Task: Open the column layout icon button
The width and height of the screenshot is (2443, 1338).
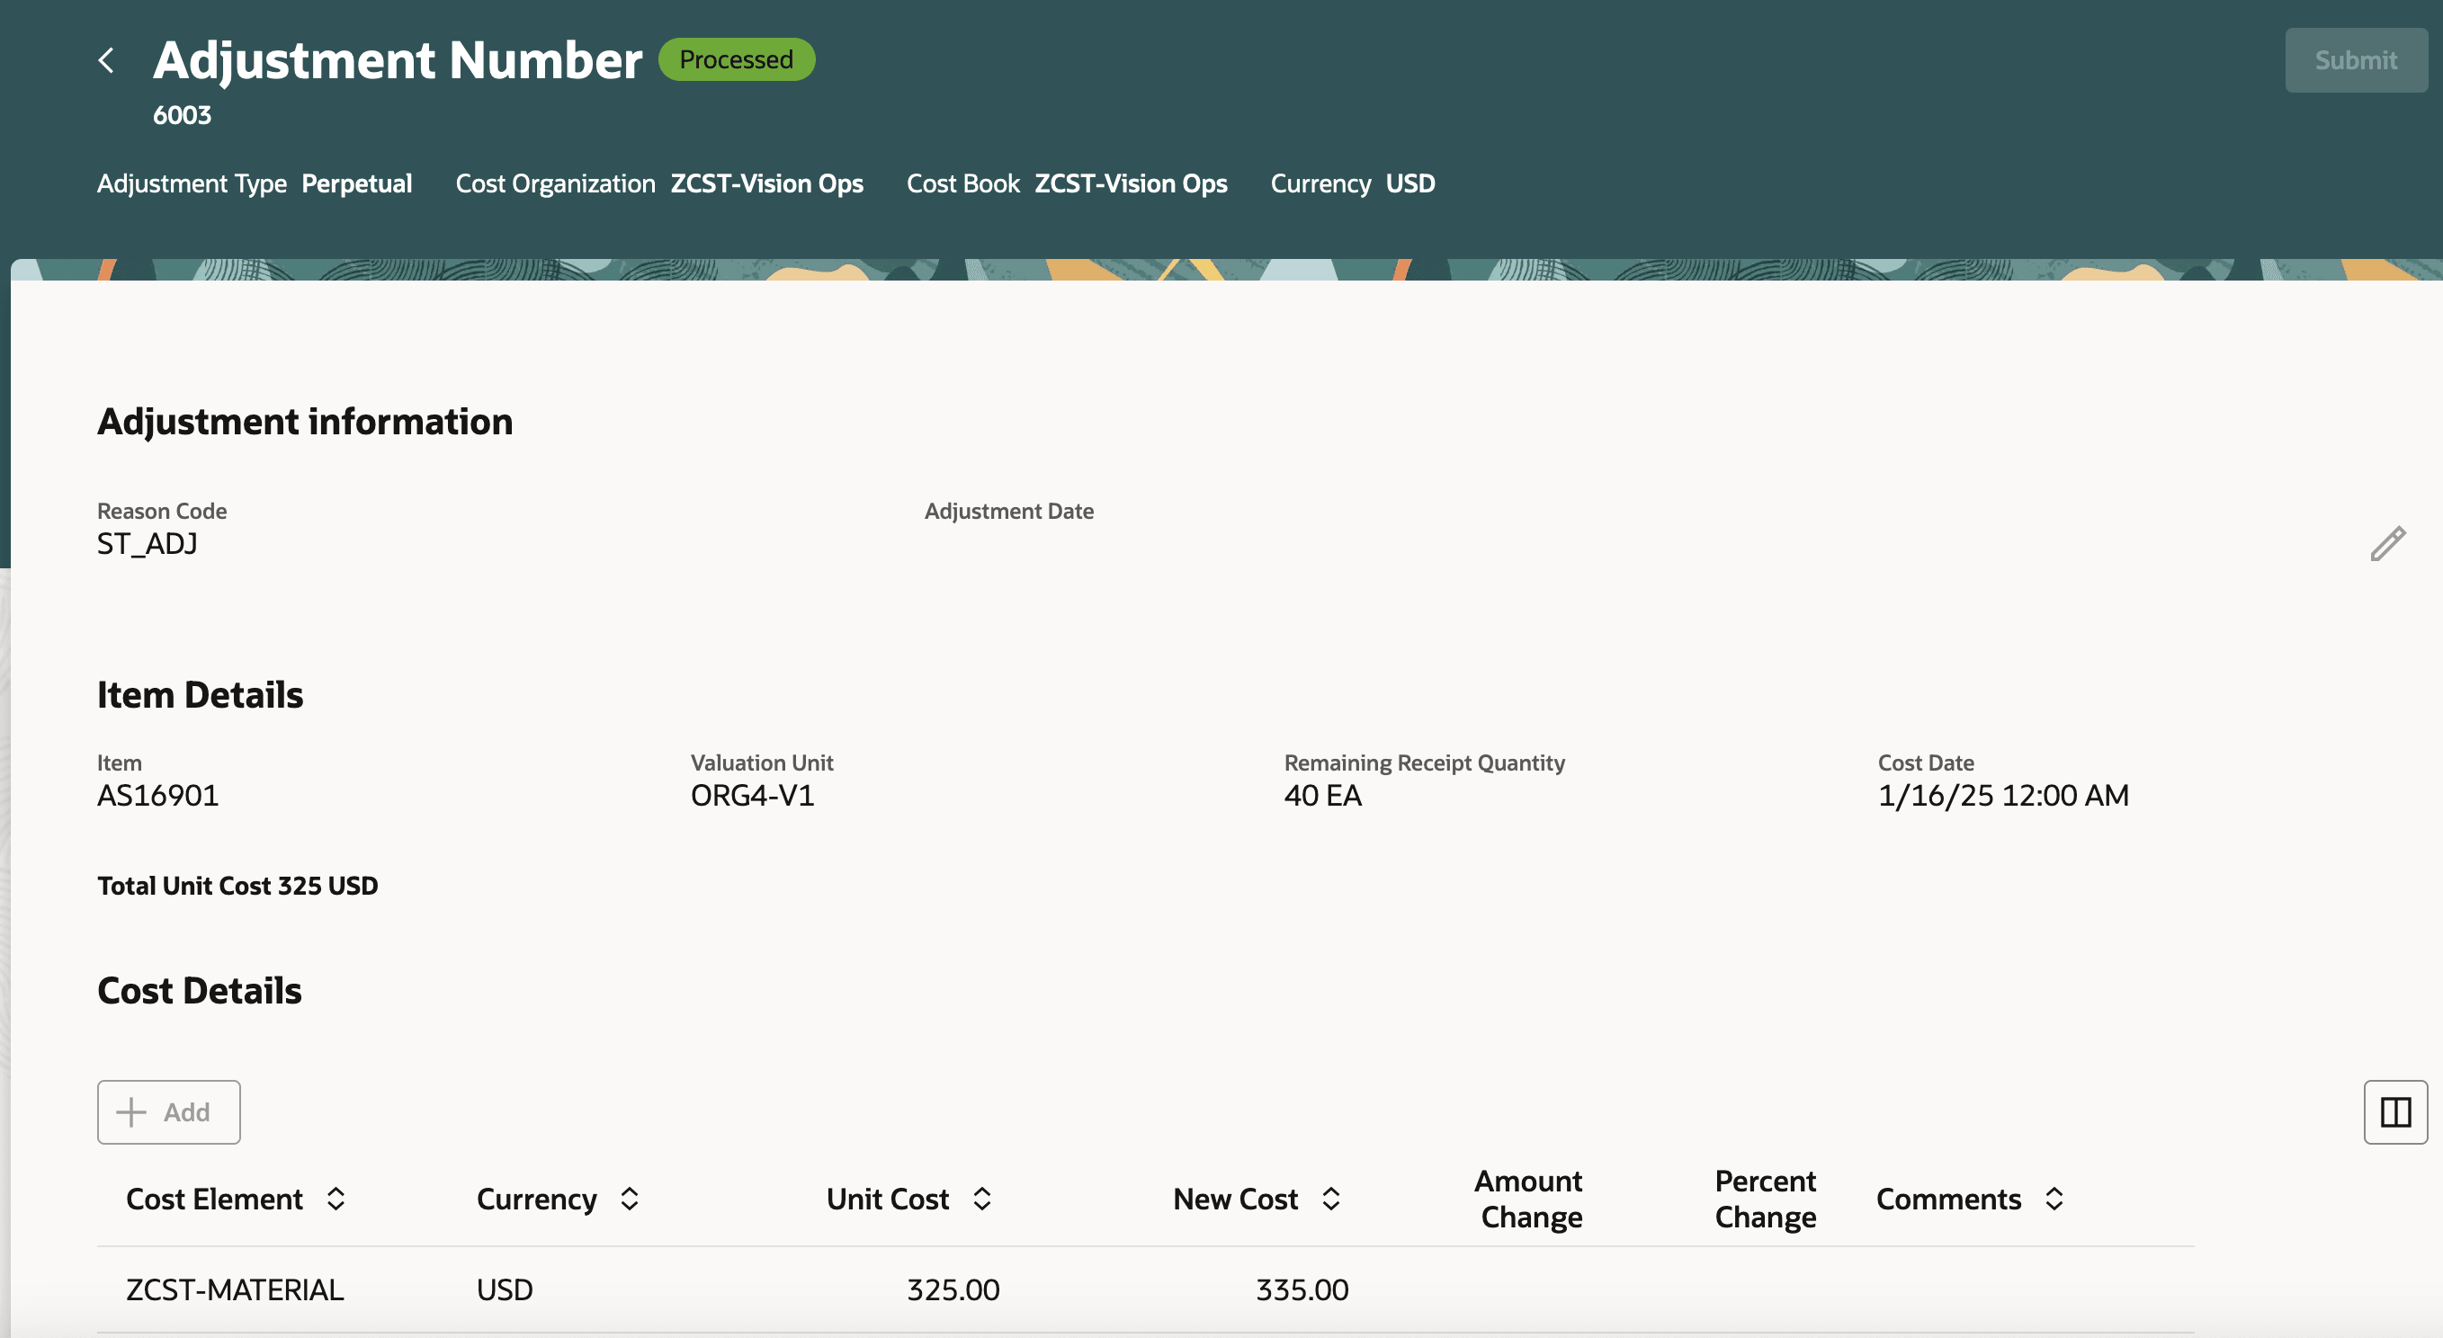Action: [x=2394, y=1112]
